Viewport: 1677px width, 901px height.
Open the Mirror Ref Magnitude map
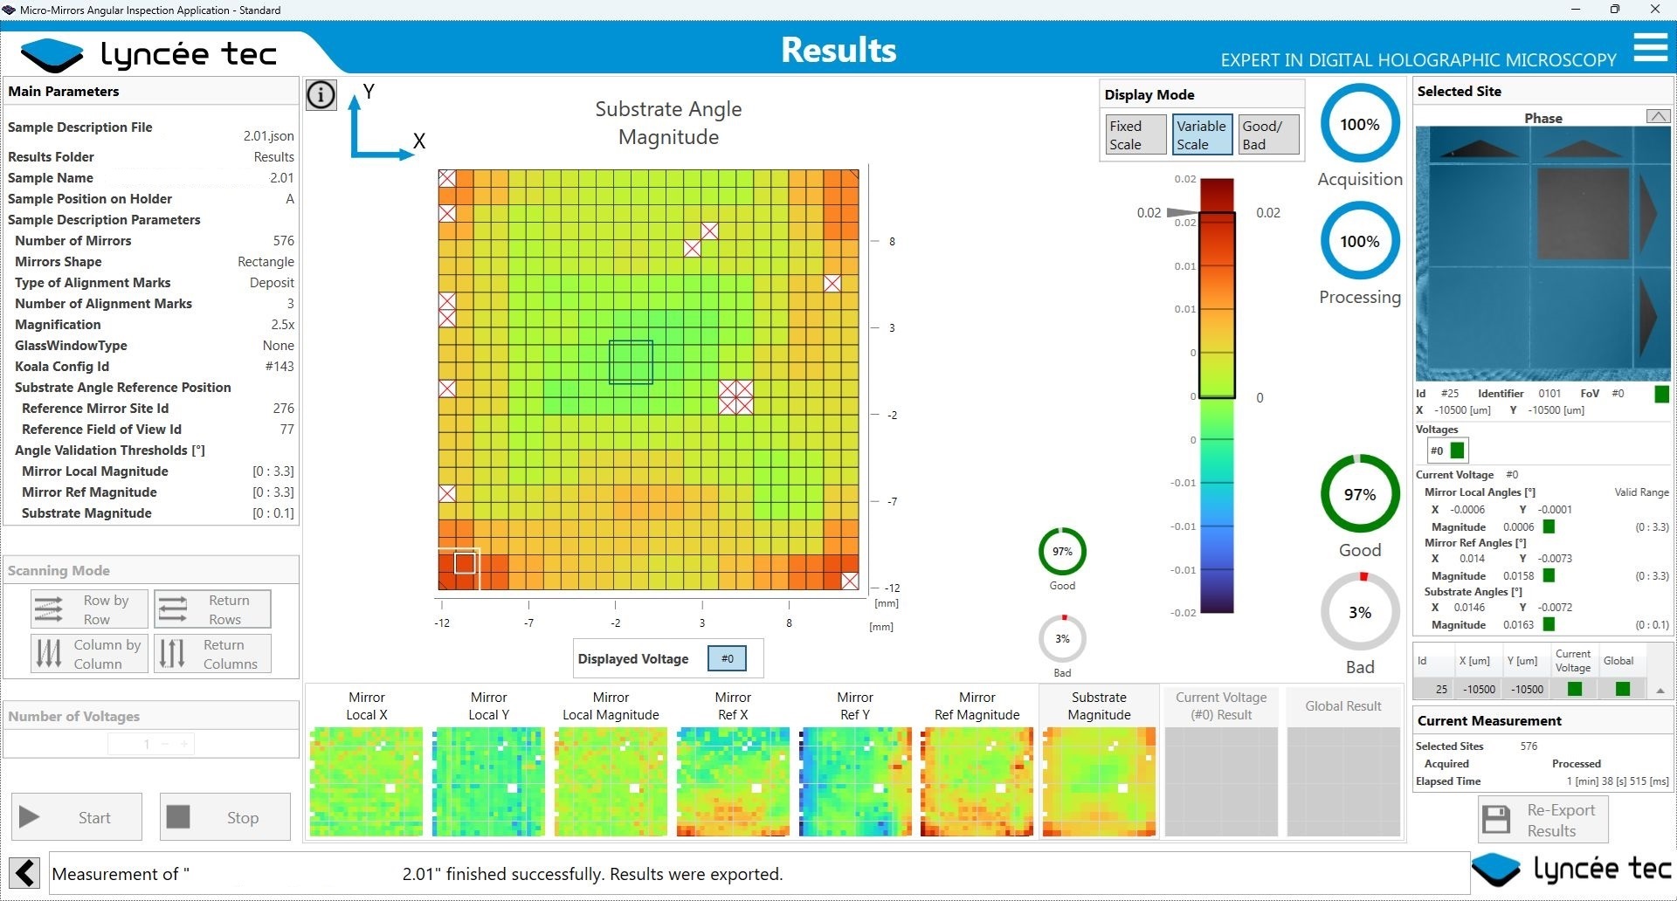point(977,781)
